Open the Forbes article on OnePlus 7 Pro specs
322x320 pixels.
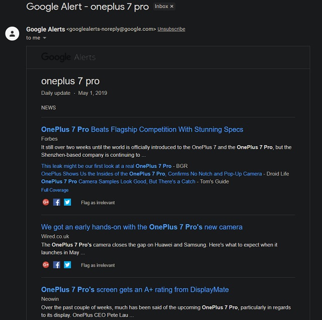pos(142,130)
